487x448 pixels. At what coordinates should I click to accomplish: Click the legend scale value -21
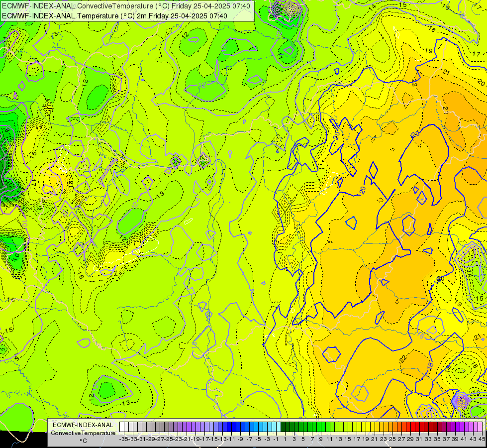(187, 439)
